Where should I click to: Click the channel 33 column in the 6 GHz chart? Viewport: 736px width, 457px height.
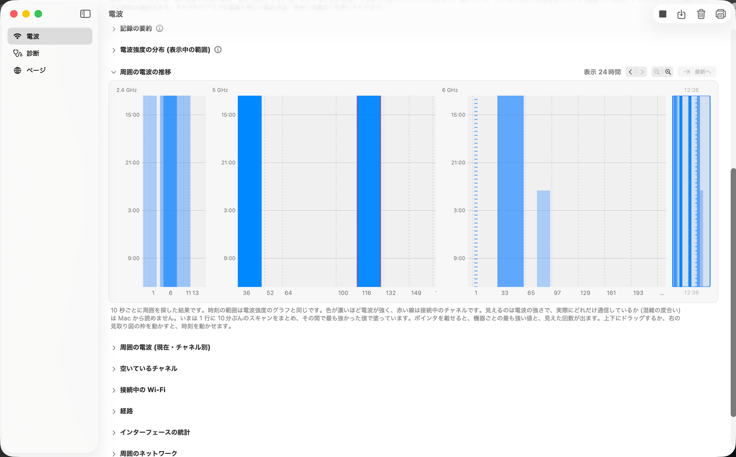[511, 191]
